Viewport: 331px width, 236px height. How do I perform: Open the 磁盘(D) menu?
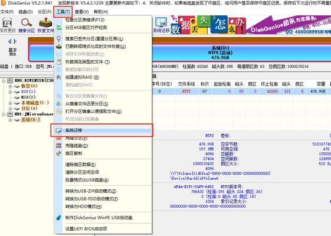click(26, 12)
